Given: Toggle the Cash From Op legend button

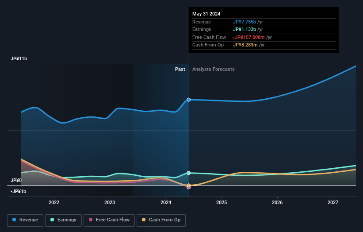Looking at the screenshot, I should click(x=161, y=220).
